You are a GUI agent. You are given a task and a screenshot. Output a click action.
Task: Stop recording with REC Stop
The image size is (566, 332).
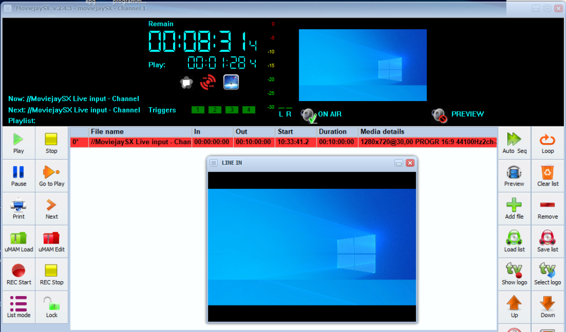51,275
